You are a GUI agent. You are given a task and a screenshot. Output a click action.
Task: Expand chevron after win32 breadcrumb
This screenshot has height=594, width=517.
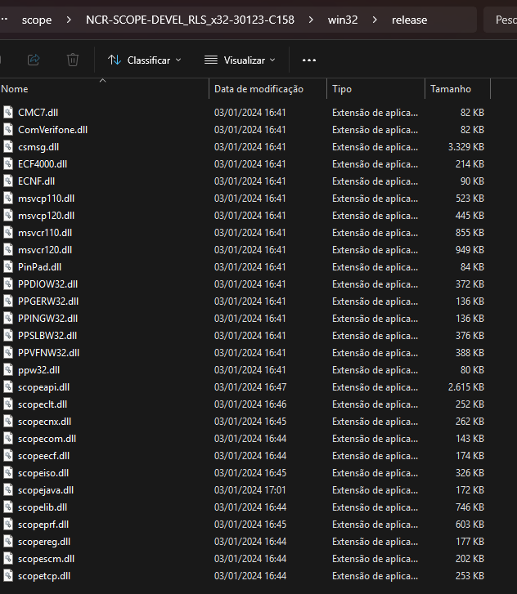tap(375, 20)
